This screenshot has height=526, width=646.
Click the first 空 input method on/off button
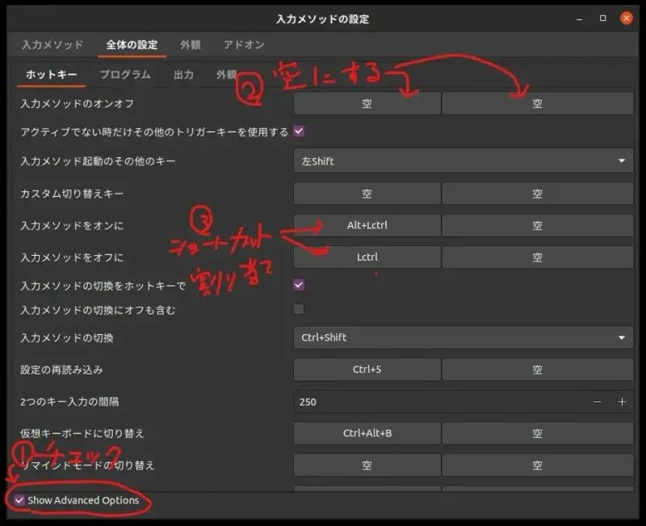point(367,102)
